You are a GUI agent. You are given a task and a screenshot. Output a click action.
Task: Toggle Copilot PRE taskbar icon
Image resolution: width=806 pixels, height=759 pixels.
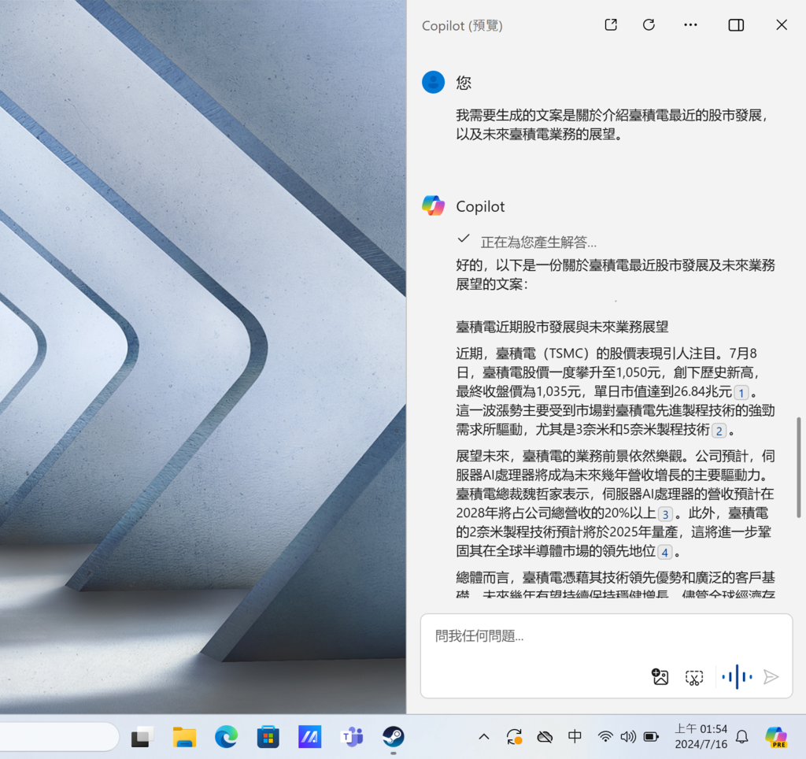[x=776, y=737]
